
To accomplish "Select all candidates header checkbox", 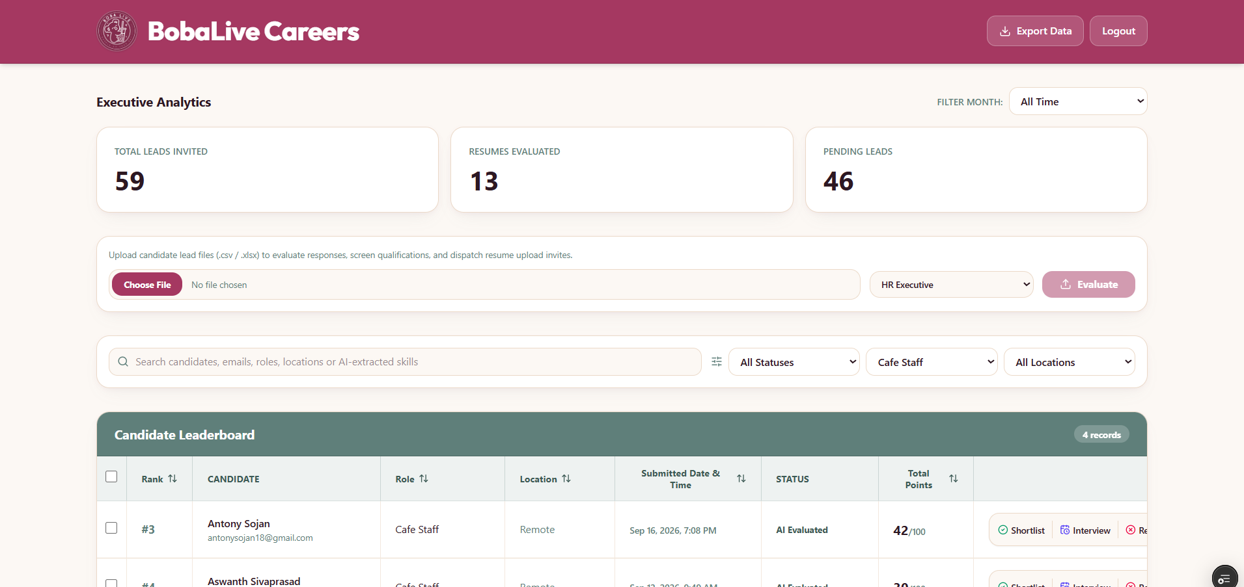I will tap(111, 476).
